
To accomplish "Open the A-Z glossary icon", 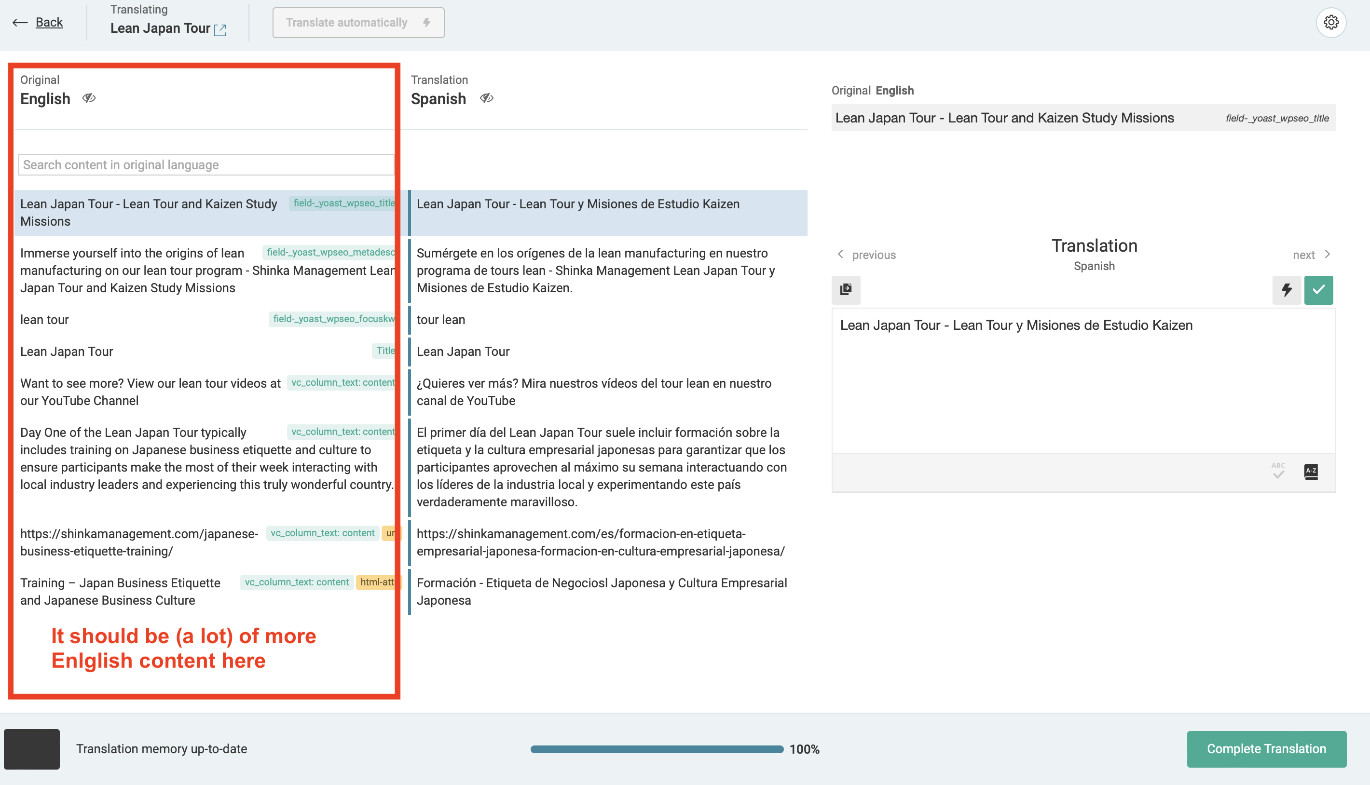I will point(1311,472).
